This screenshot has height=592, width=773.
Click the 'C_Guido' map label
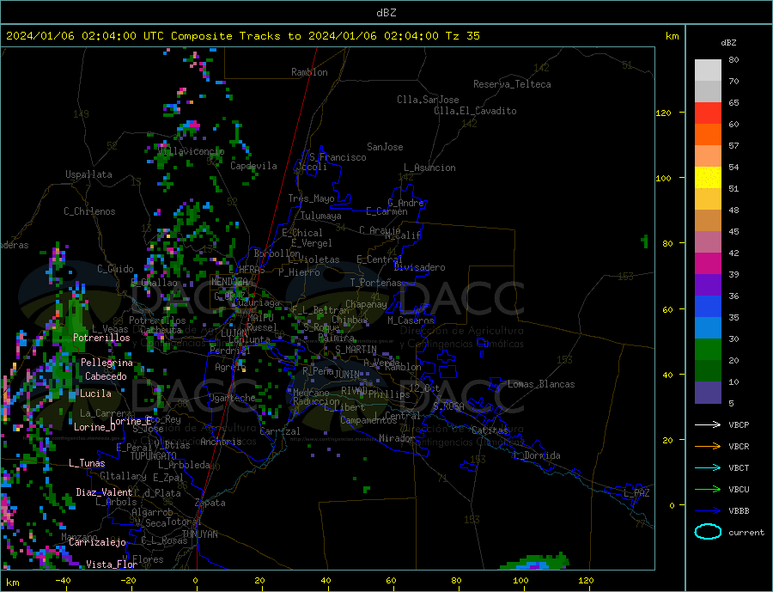pos(115,269)
